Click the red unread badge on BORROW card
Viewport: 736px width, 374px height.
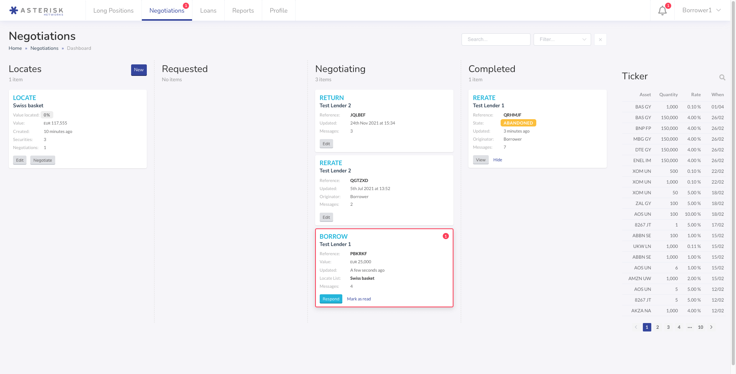(x=445, y=236)
